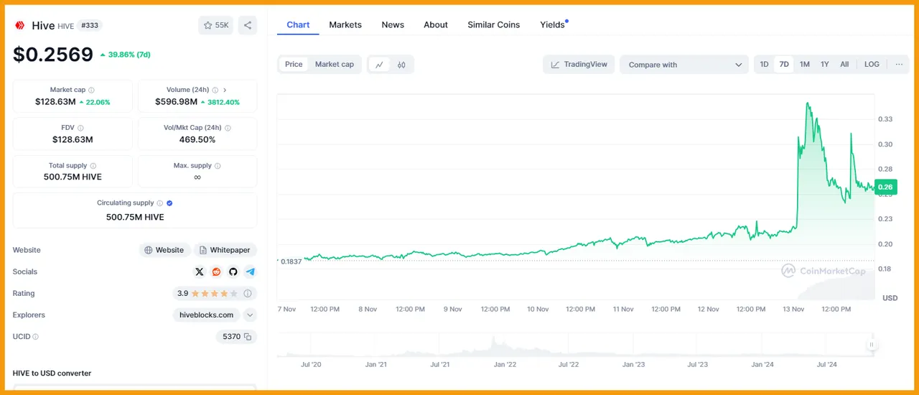Open the TradingView chart button

579,65
